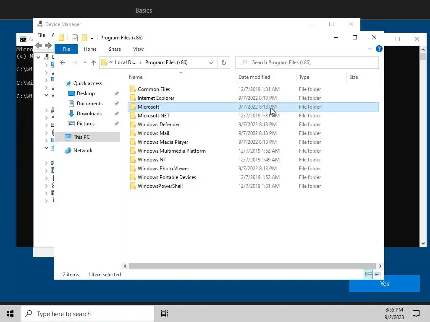Open Task View on the taskbar

click(x=164, y=314)
